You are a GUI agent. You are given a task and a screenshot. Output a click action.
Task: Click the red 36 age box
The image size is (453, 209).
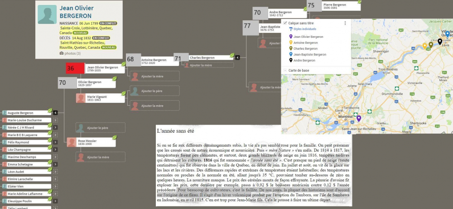(70, 69)
